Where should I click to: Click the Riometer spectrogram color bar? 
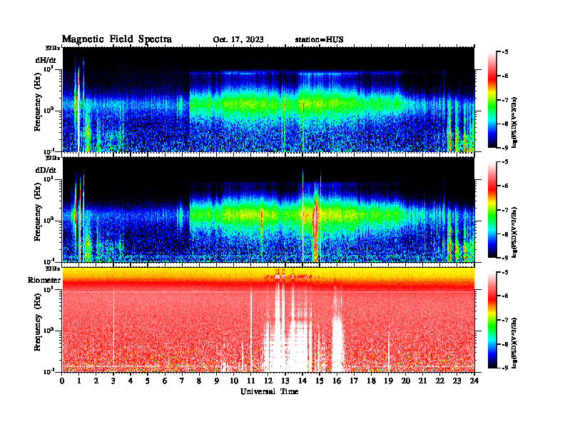pos(492,320)
